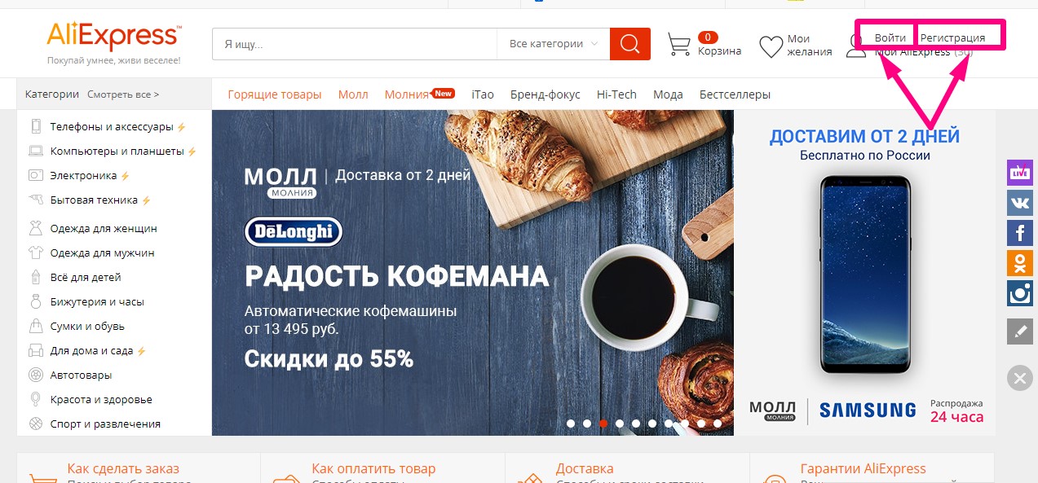Select the first banner carousel dot

[x=571, y=424]
